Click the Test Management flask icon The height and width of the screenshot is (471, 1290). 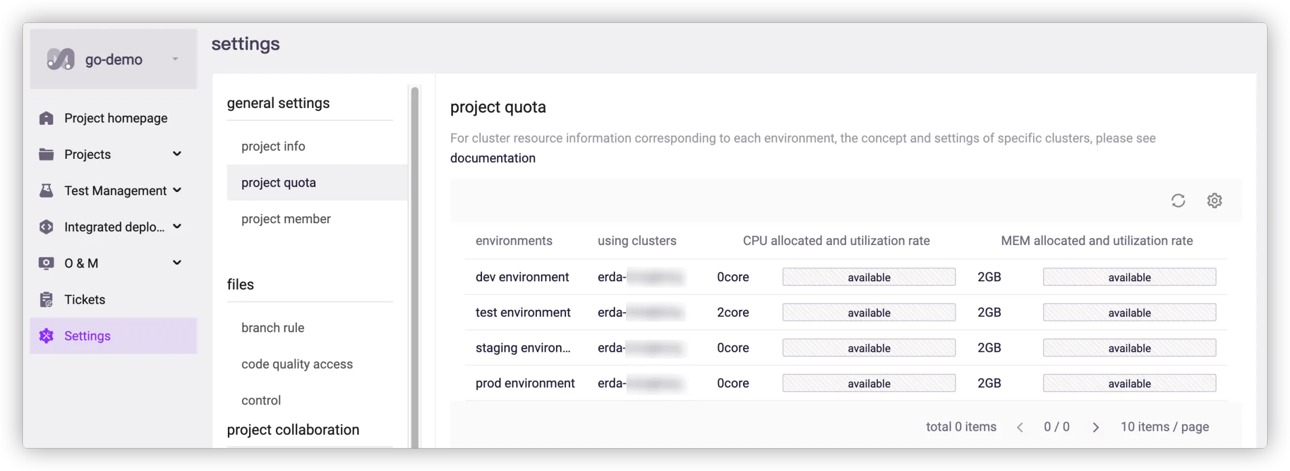(x=46, y=191)
